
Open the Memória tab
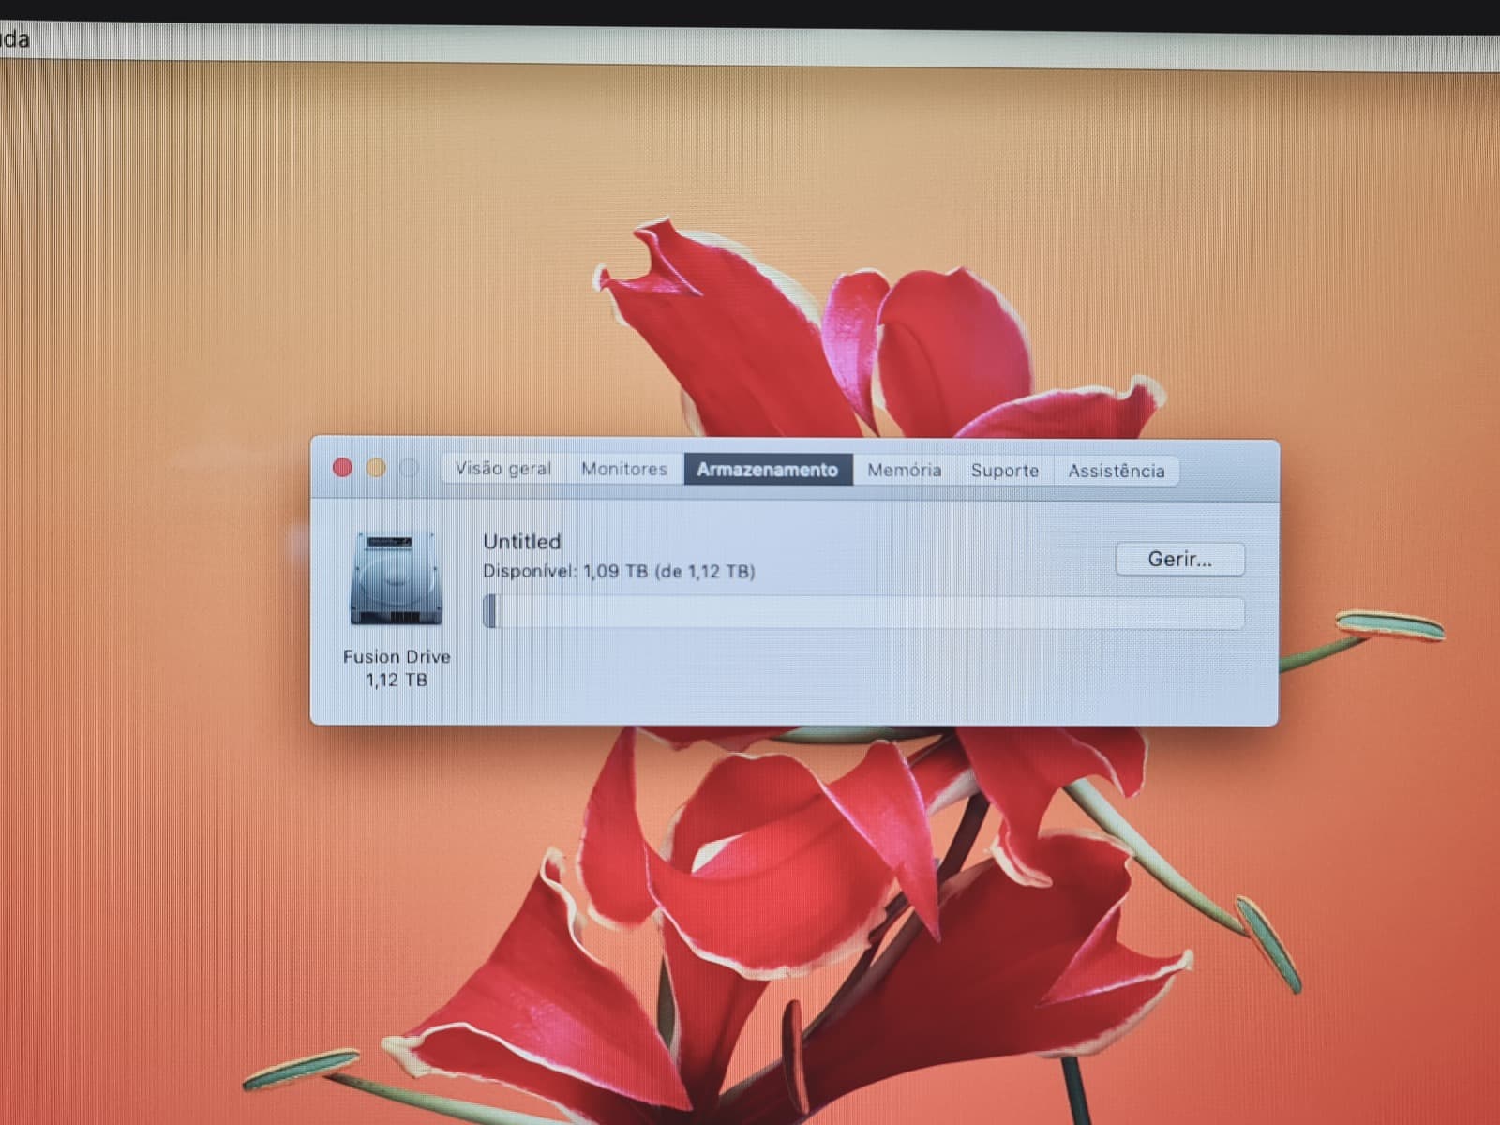coord(905,470)
